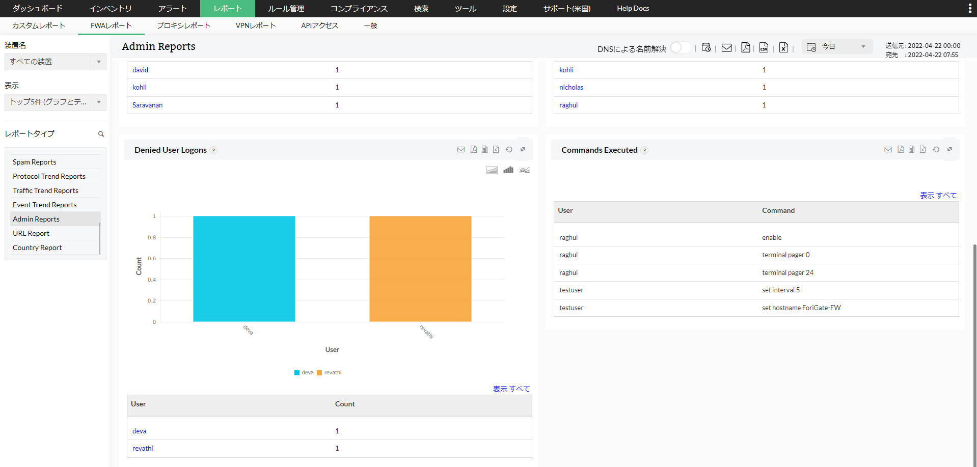Open user nicholas link
This screenshot has height=467, width=977.
click(572, 87)
